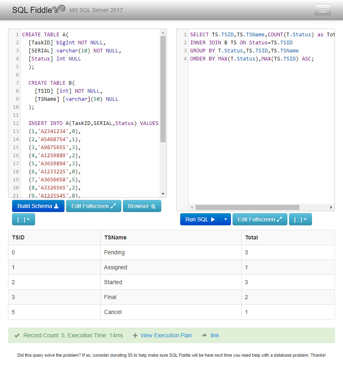
Task: Click the SQL Fiddle logo
Action: click(39, 10)
